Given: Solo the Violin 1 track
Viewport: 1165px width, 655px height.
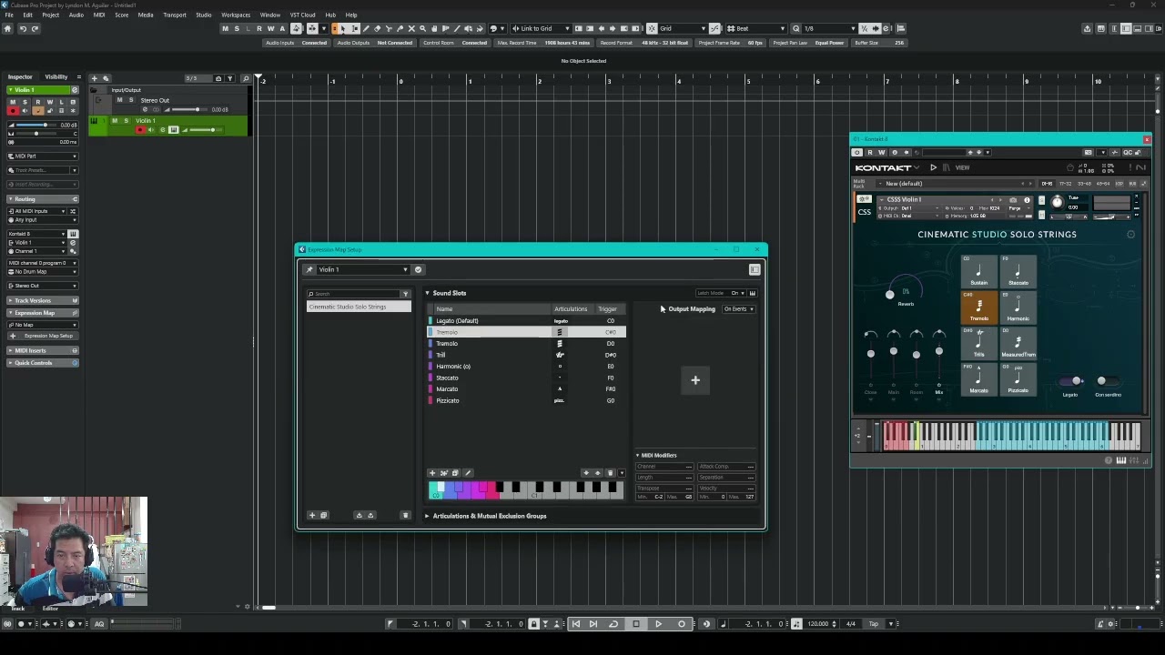Looking at the screenshot, I should pos(126,121).
